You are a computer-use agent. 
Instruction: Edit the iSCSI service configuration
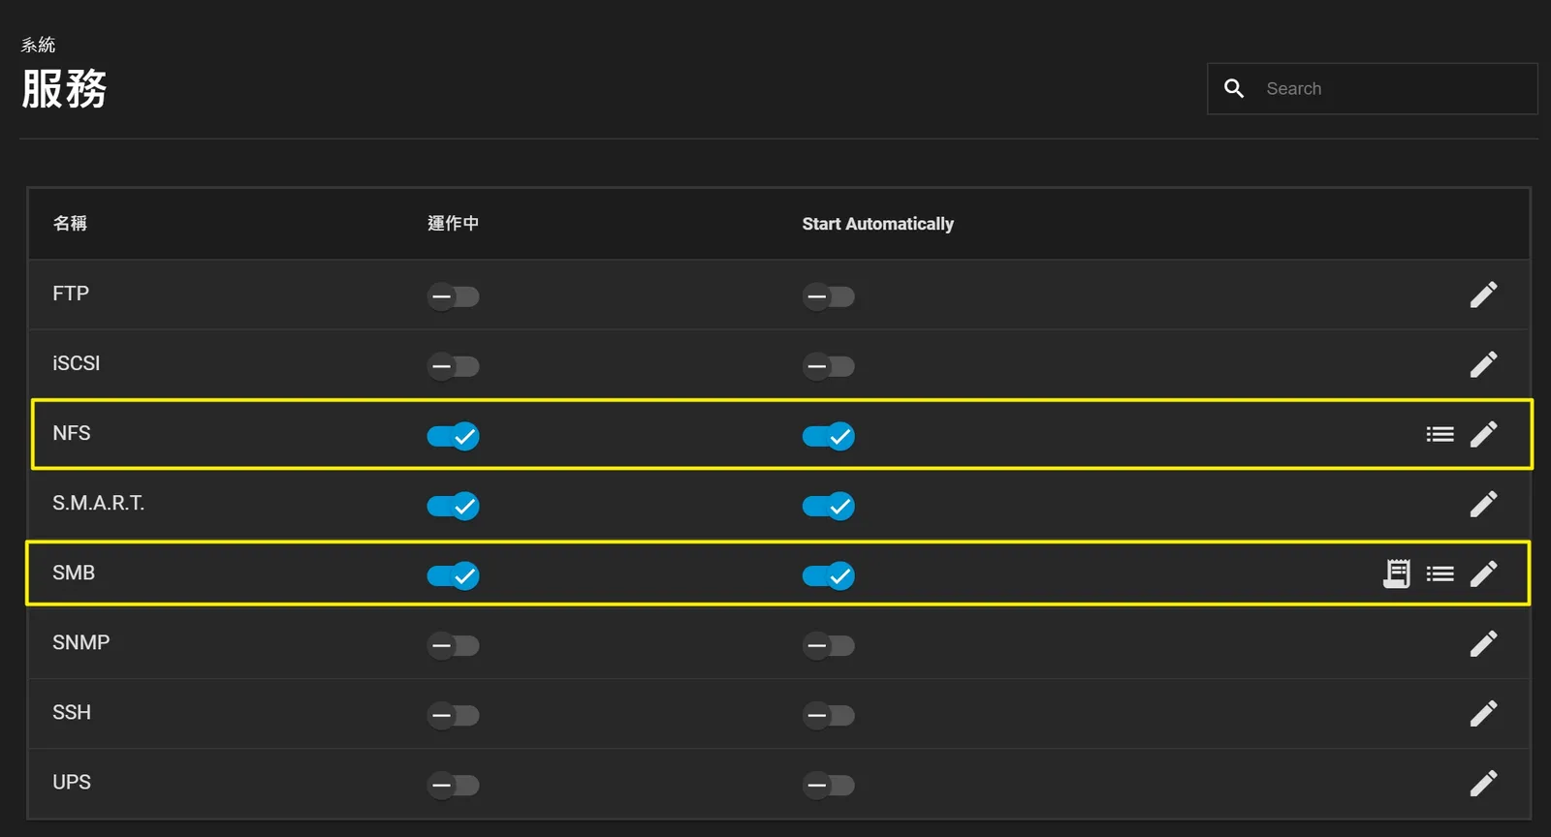click(x=1483, y=364)
